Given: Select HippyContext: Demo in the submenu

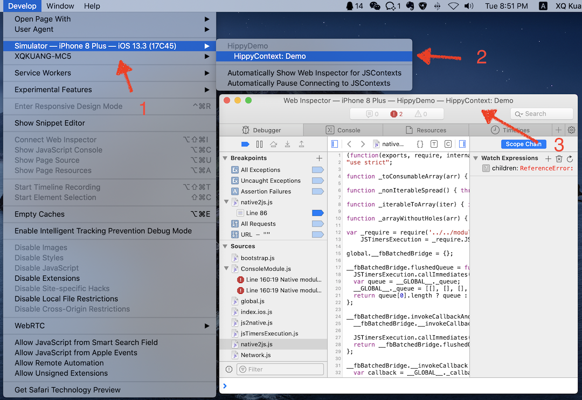Looking at the screenshot, I should [314, 56].
